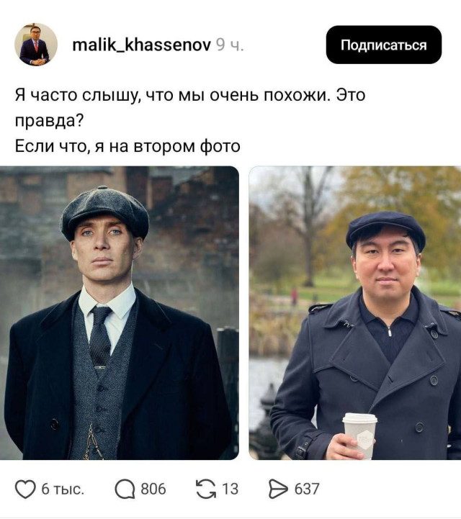
Task: Share the post with the paper plane icon
Action: click(x=278, y=489)
